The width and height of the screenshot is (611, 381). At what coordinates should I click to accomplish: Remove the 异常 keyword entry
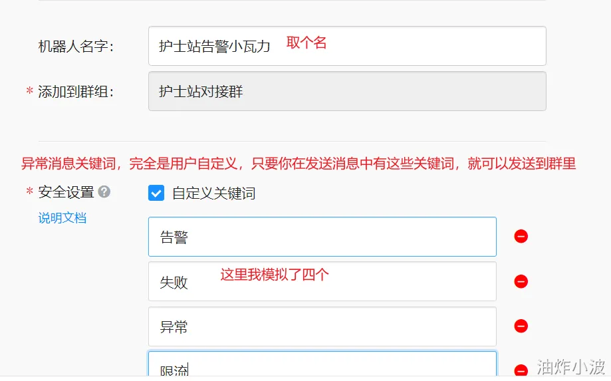521,326
